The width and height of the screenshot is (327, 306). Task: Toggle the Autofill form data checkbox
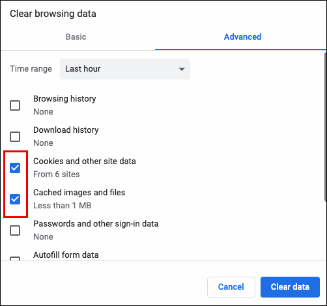point(15,258)
